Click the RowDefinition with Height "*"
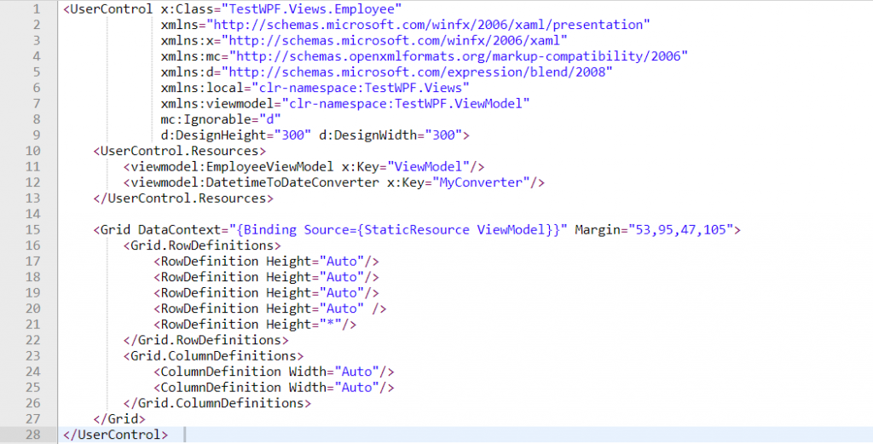Screen dimensions: 873x444 click(x=255, y=324)
